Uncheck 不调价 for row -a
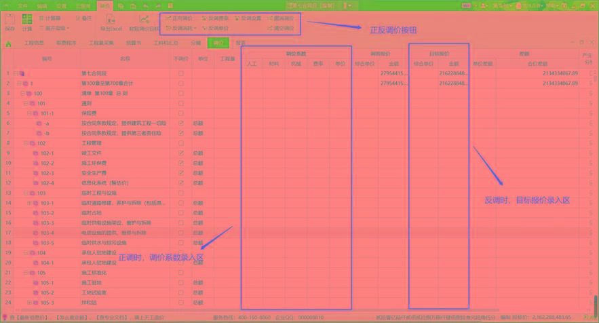Image resolution: width=599 pixels, height=323 pixels. [x=181, y=123]
